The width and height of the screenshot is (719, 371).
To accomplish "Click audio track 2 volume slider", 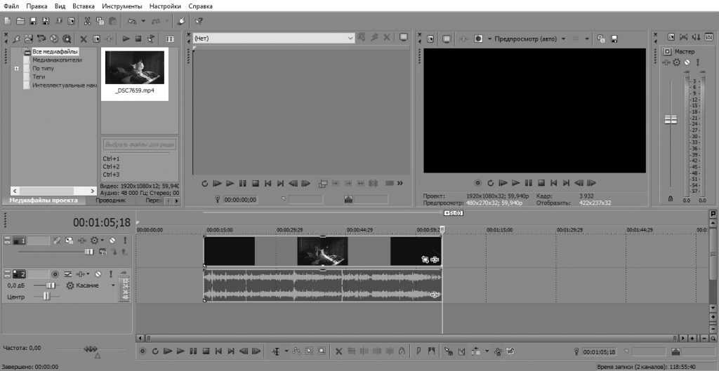I will pos(51,285).
